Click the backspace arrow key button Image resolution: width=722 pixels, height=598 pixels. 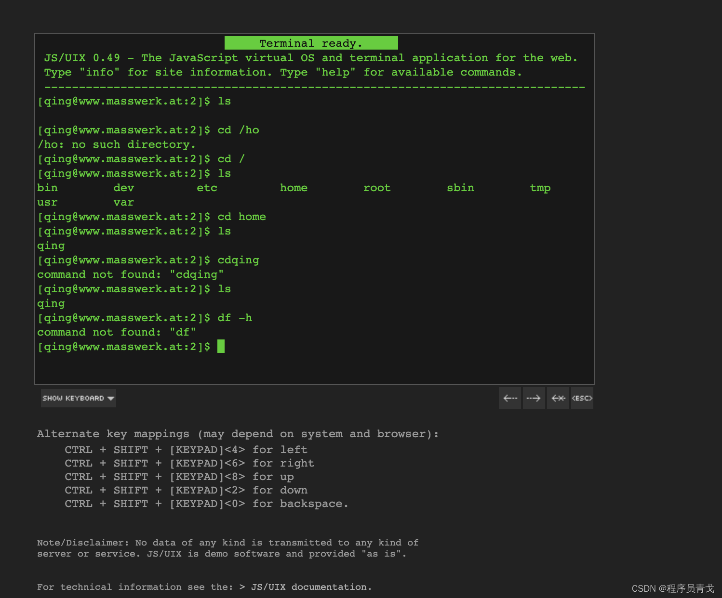[558, 398]
